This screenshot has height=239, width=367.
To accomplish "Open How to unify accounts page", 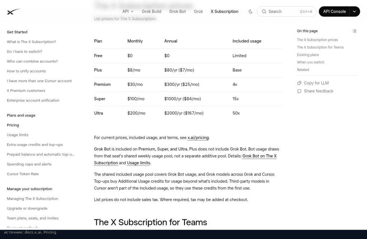I will pyautogui.click(x=26, y=71).
